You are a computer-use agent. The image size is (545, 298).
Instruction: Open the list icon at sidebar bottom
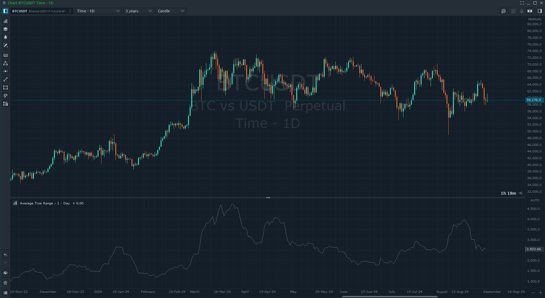coord(5,293)
